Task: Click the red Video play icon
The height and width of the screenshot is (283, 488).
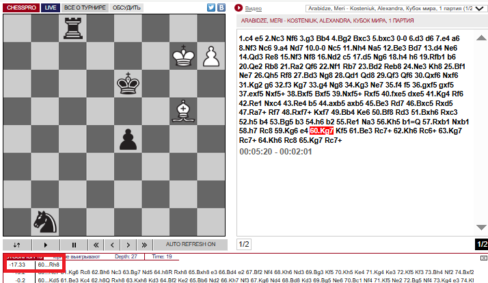Action: (x=239, y=8)
